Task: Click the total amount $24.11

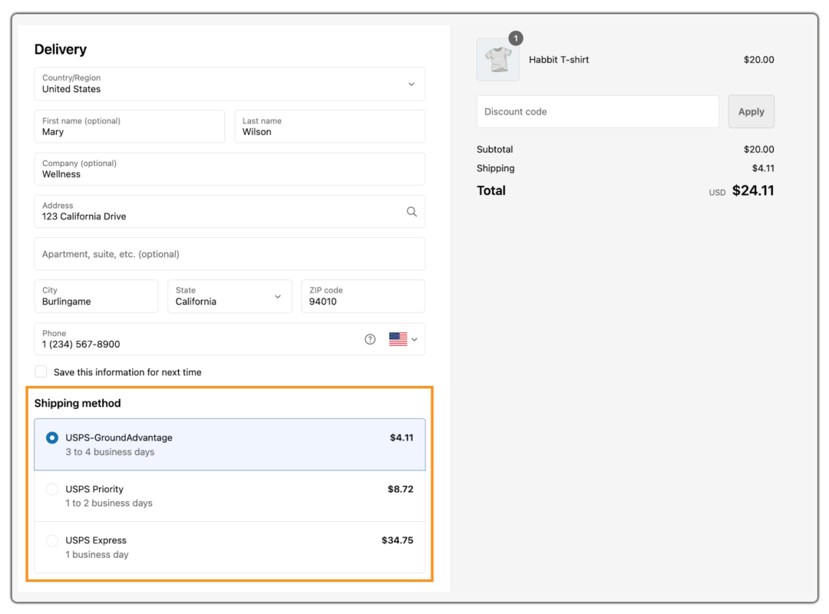Action: coord(753,190)
